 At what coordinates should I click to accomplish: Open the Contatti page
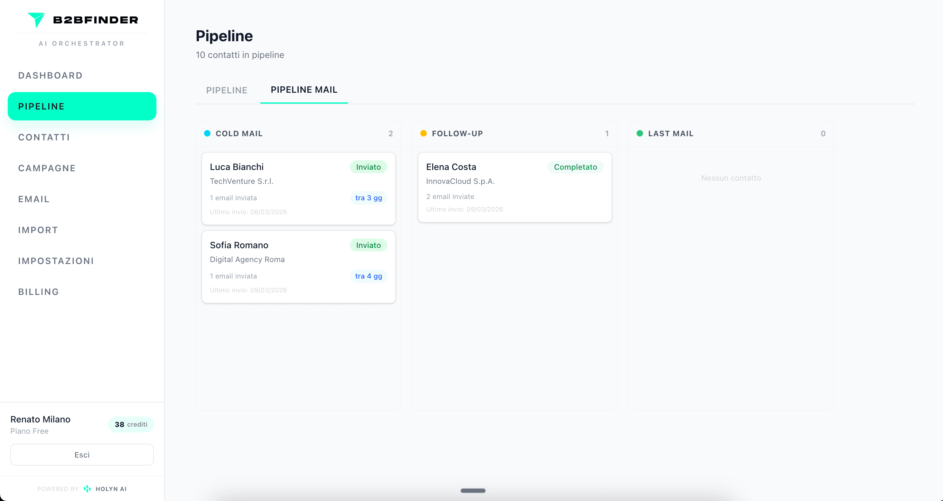[44, 137]
